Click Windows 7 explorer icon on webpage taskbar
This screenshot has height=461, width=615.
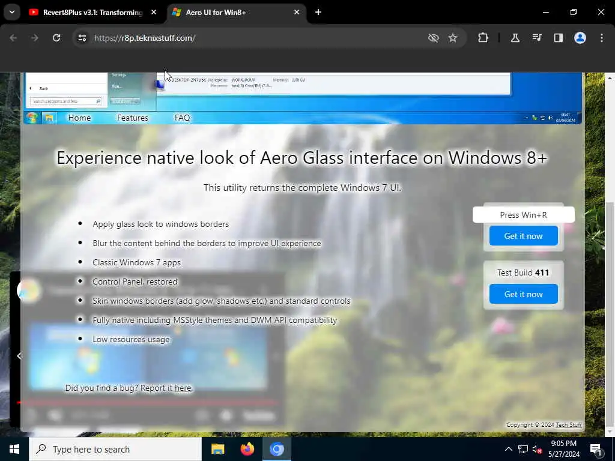tap(49, 118)
